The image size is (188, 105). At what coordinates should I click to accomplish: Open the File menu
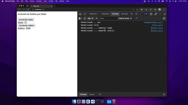click(18, 1)
